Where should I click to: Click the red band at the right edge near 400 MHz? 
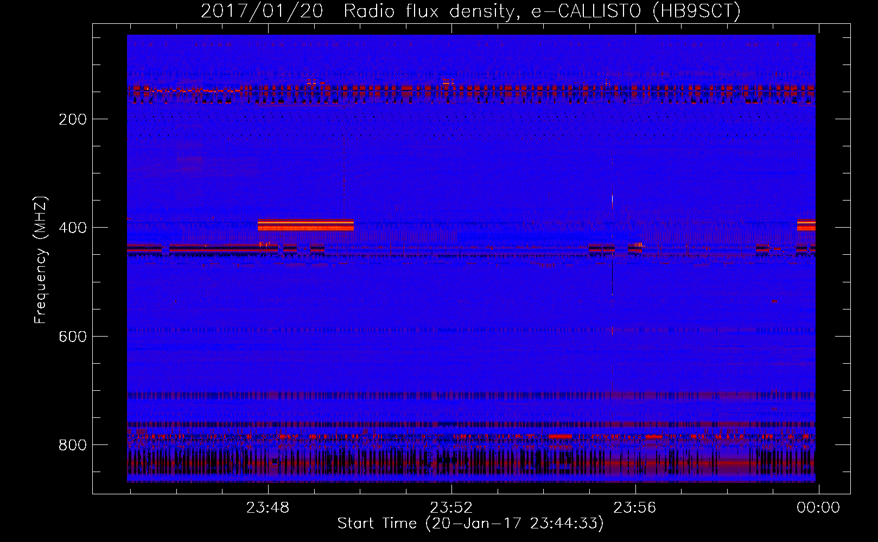806,225
